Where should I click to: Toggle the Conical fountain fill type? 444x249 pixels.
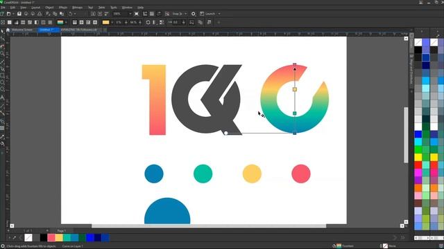[x=88, y=22]
